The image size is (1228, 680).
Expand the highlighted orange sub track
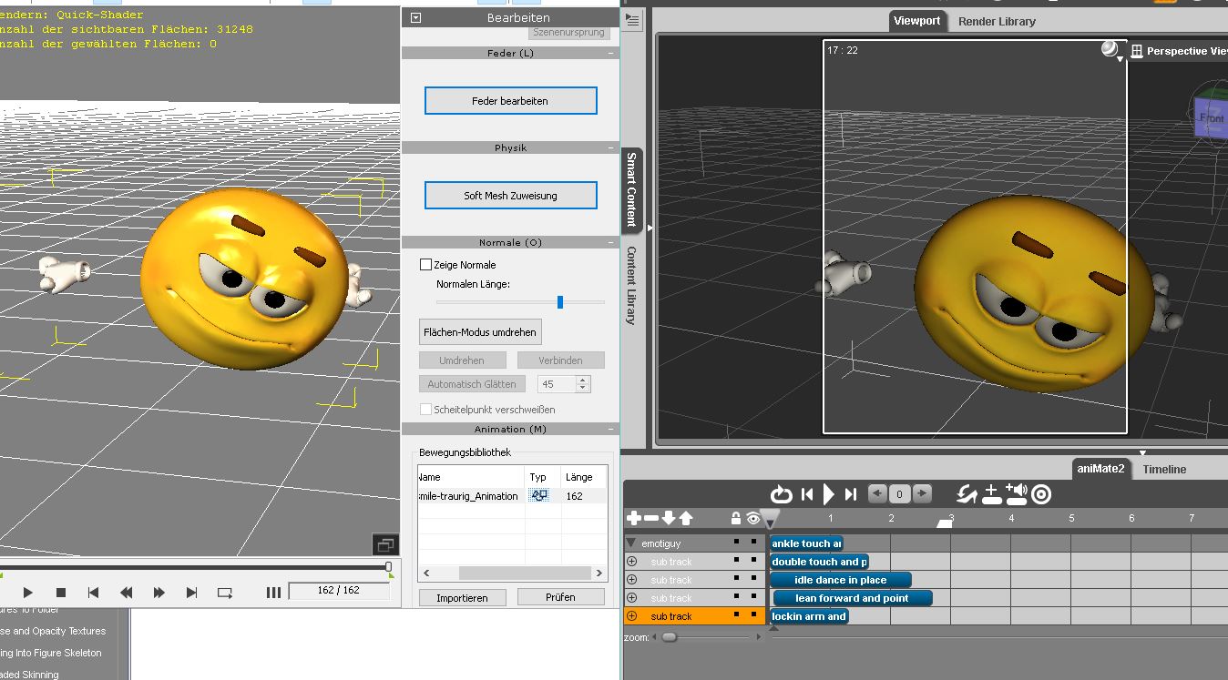click(x=631, y=616)
